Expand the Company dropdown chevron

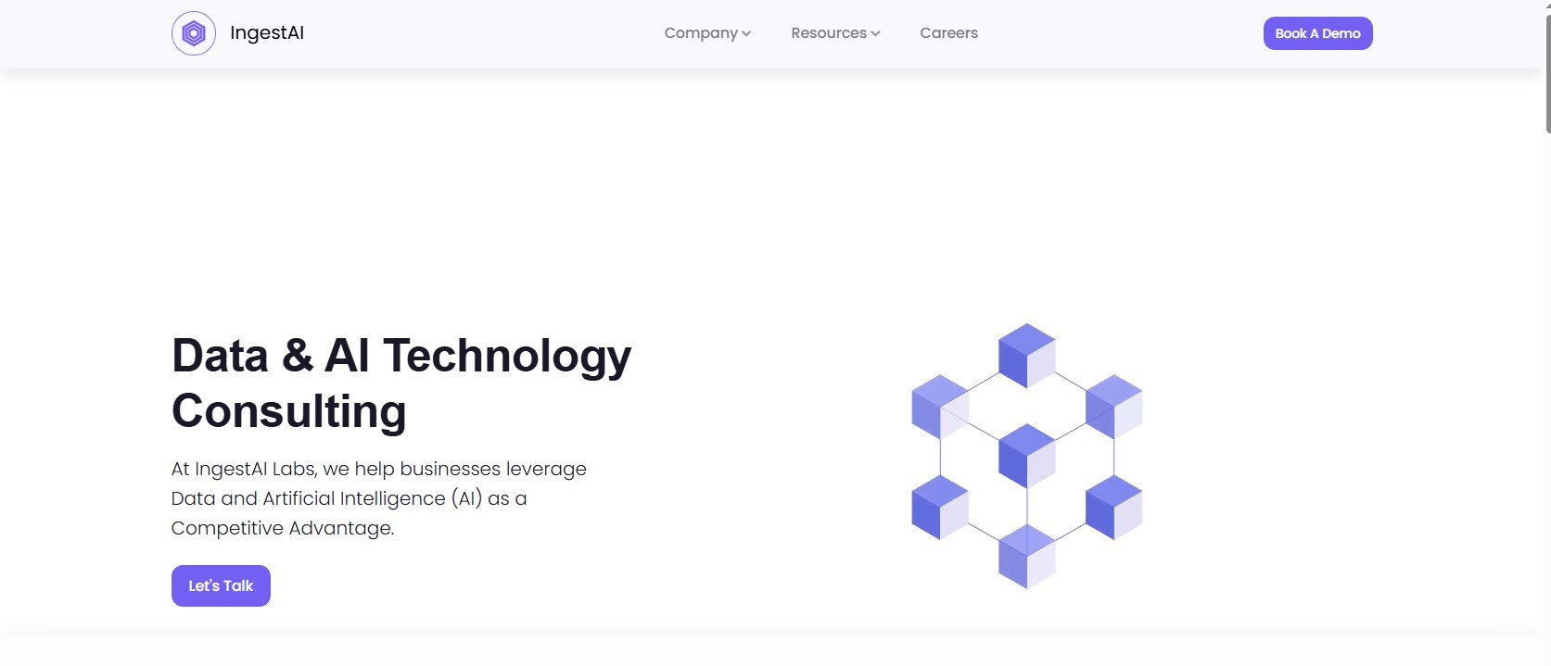point(746,34)
